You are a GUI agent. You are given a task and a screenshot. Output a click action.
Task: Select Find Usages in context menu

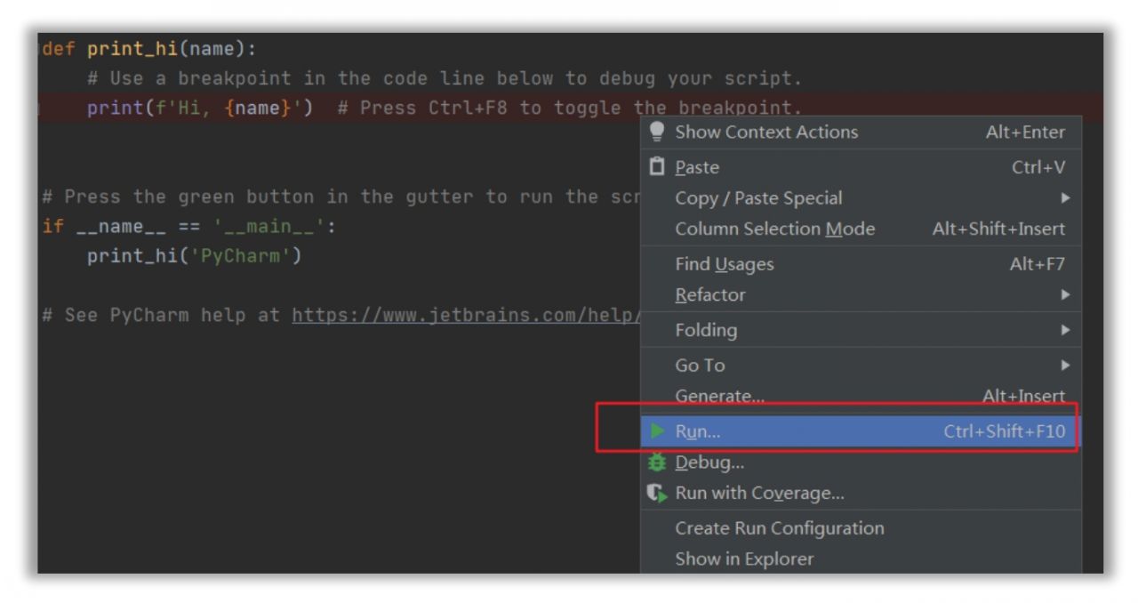point(861,264)
